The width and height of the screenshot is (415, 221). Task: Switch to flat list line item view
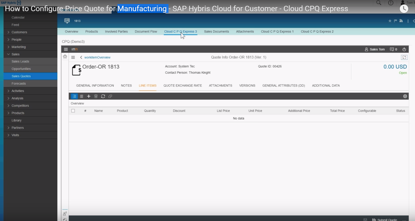click(81, 96)
